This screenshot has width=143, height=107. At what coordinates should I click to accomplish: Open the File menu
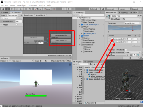(x=2, y=5)
